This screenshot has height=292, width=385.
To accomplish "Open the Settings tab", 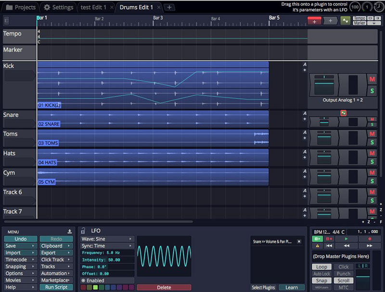I will [x=58, y=7].
